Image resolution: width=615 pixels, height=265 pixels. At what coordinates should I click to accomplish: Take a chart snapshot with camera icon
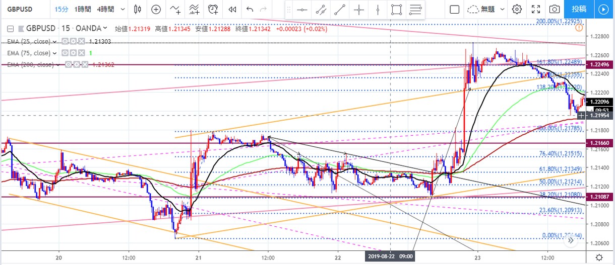[554, 9]
